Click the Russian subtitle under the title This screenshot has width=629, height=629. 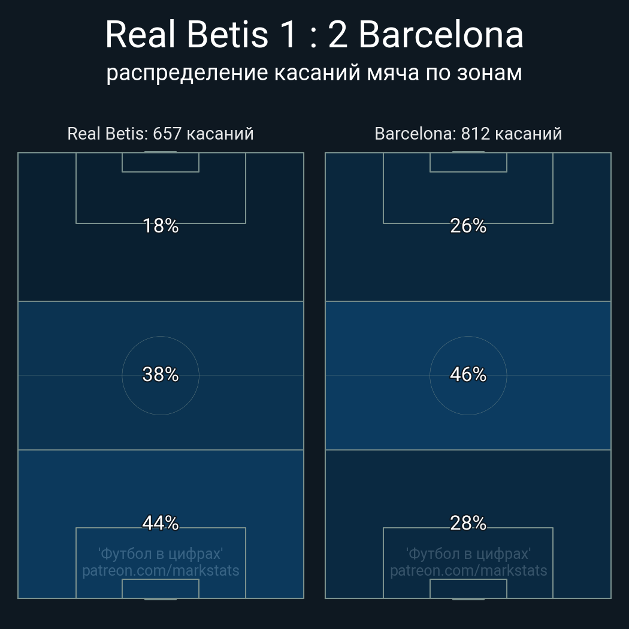(x=314, y=73)
